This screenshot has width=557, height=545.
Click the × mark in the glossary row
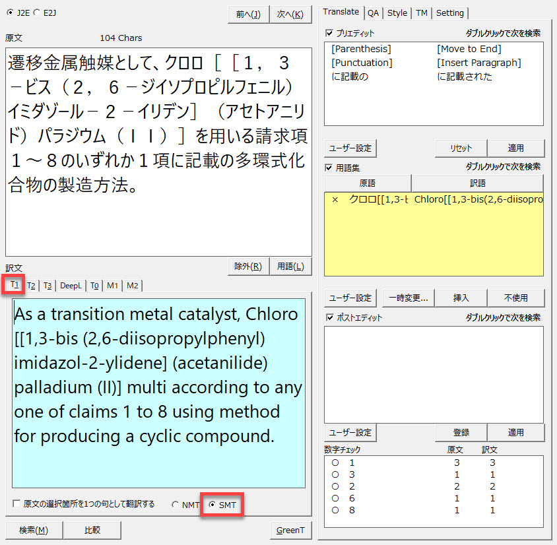tap(335, 199)
